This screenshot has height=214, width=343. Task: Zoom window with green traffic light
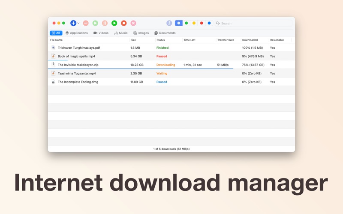63,23
